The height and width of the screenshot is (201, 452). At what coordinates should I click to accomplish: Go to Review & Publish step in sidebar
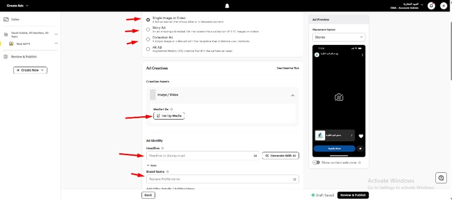point(24,56)
